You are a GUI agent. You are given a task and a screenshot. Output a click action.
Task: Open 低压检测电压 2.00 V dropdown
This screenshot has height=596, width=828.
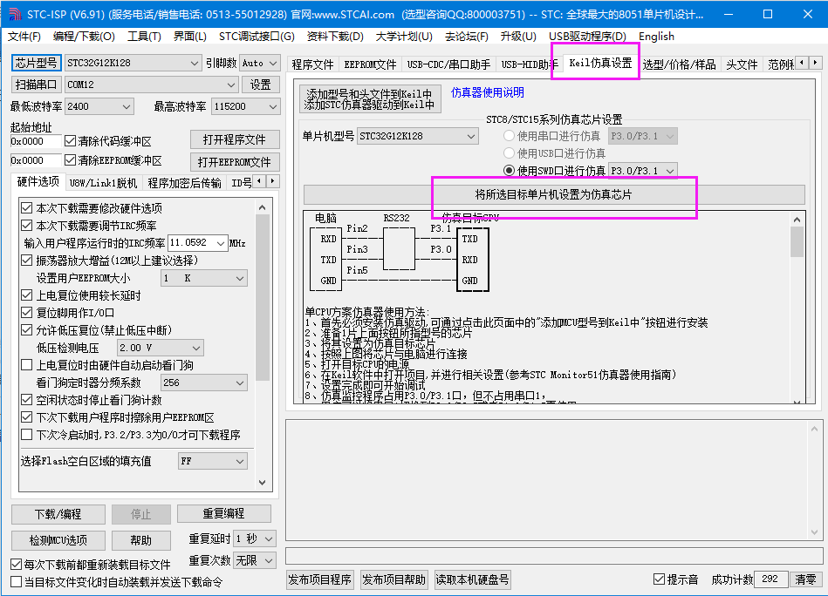point(160,348)
